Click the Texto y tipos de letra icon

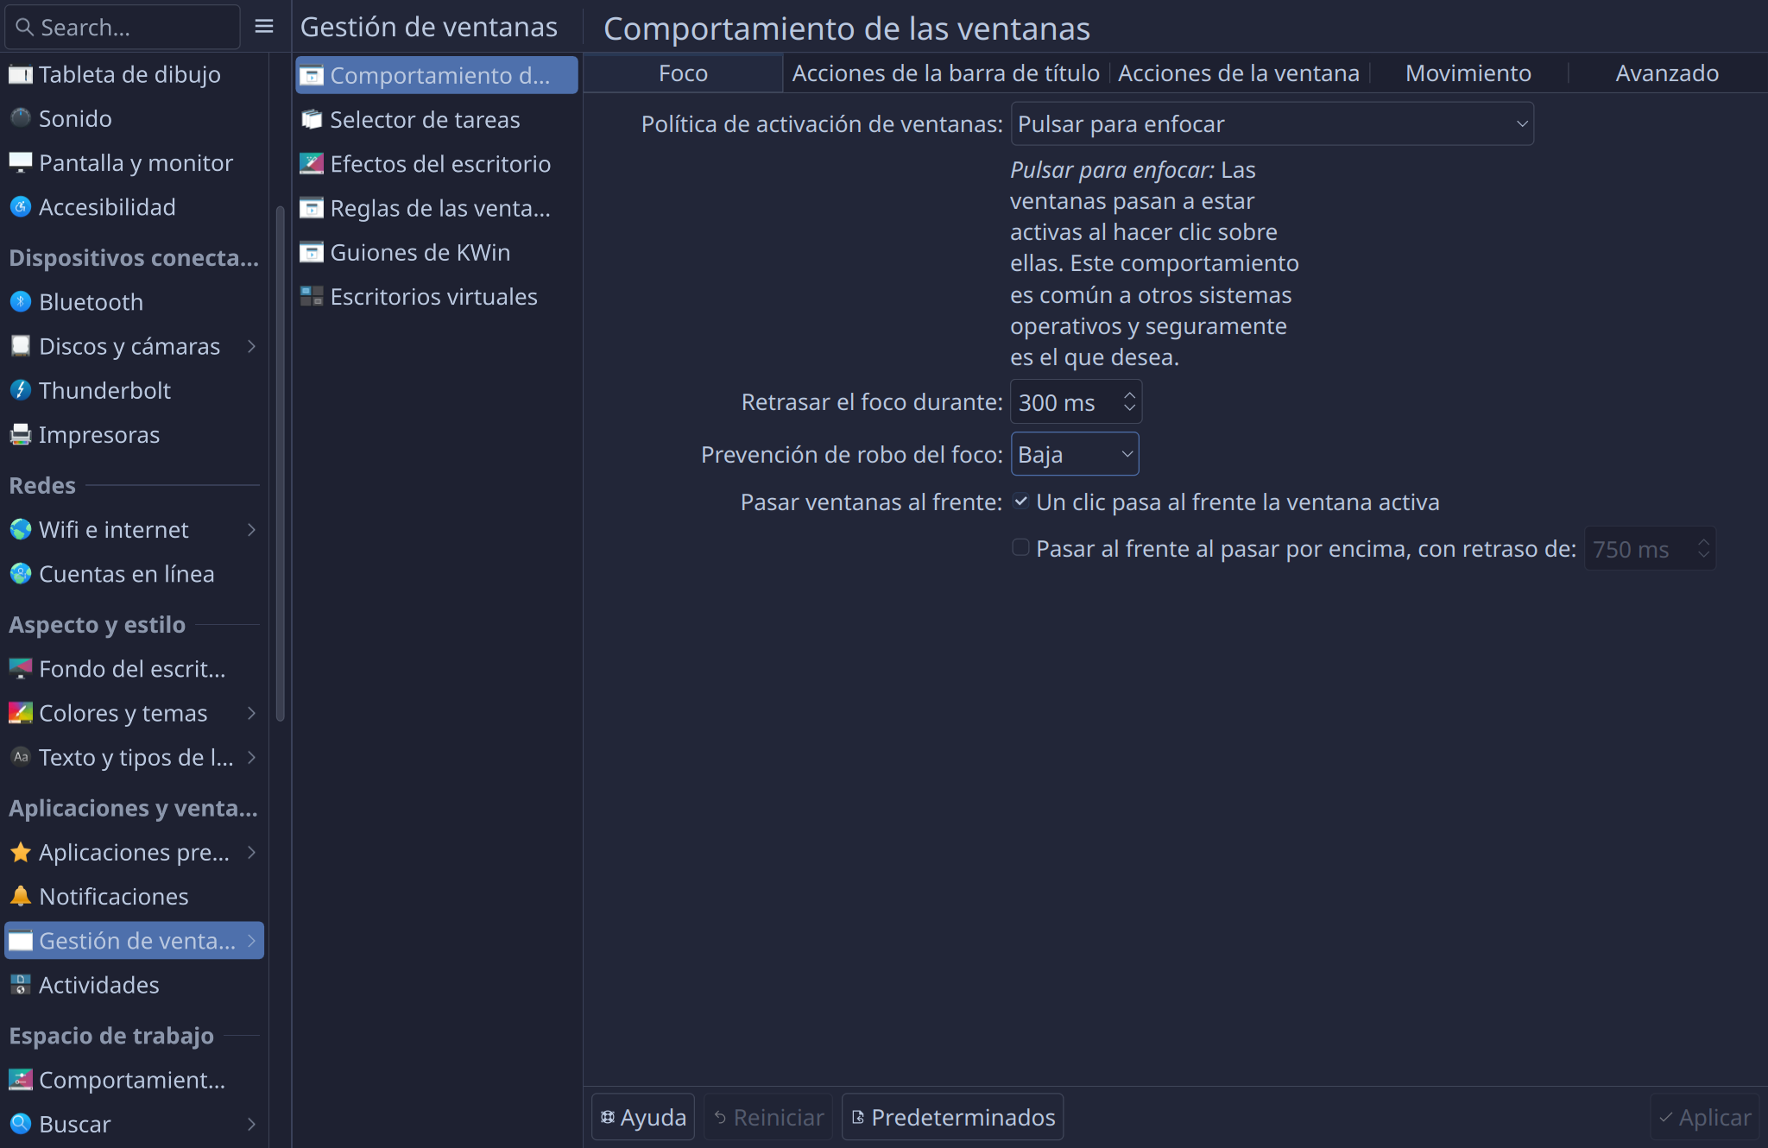pos(21,757)
